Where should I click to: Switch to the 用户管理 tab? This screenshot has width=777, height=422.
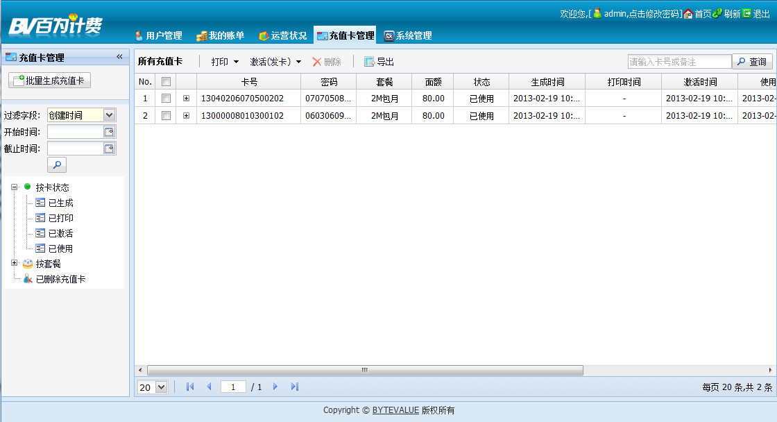click(x=159, y=36)
